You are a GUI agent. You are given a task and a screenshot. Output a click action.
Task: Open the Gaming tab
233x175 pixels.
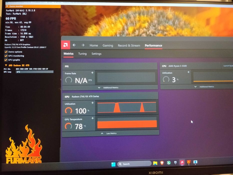(108, 45)
